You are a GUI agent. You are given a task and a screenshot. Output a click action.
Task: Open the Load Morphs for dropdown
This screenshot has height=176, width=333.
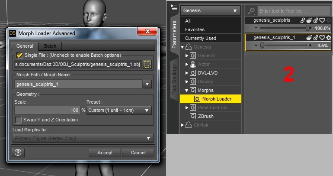click(x=83, y=138)
